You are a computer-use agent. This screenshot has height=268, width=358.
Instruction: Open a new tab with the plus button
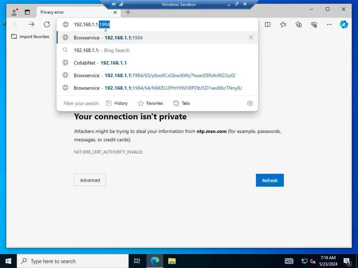(128, 12)
